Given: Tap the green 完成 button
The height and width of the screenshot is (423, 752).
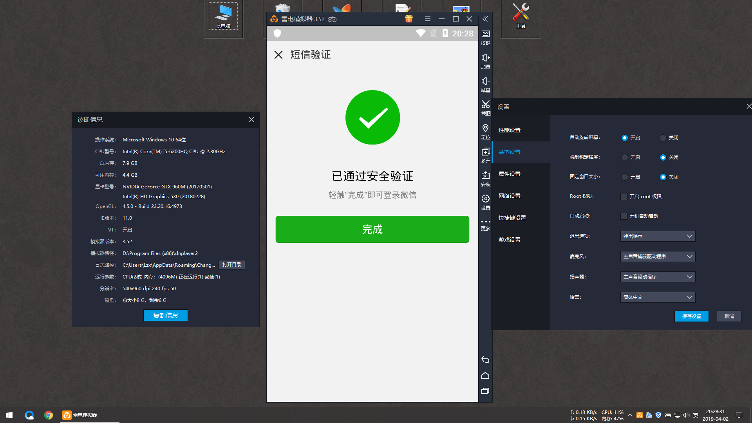Looking at the screenshot, I should pos(372,229).
